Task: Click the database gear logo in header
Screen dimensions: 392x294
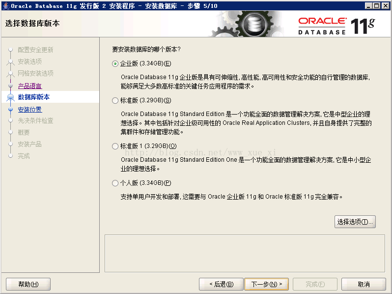Action: coord(254,25)
